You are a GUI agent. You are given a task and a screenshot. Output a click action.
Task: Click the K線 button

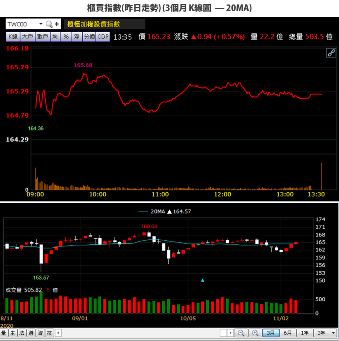tap(13, 37)
